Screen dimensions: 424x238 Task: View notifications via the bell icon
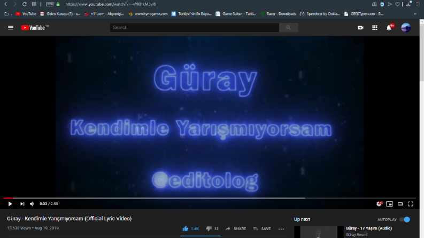pos(389,28)
